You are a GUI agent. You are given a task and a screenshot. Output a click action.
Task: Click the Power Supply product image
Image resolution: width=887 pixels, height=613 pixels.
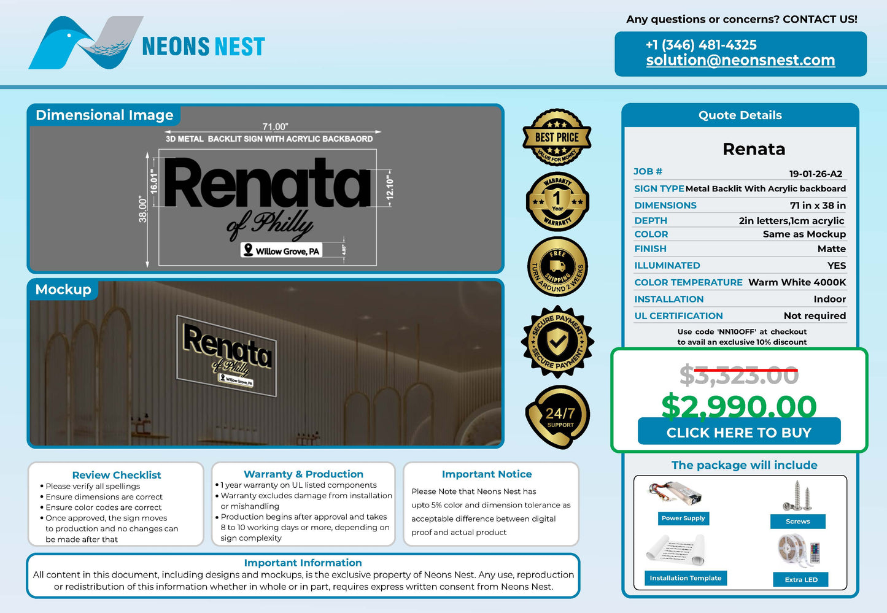(x=675, y=494)
